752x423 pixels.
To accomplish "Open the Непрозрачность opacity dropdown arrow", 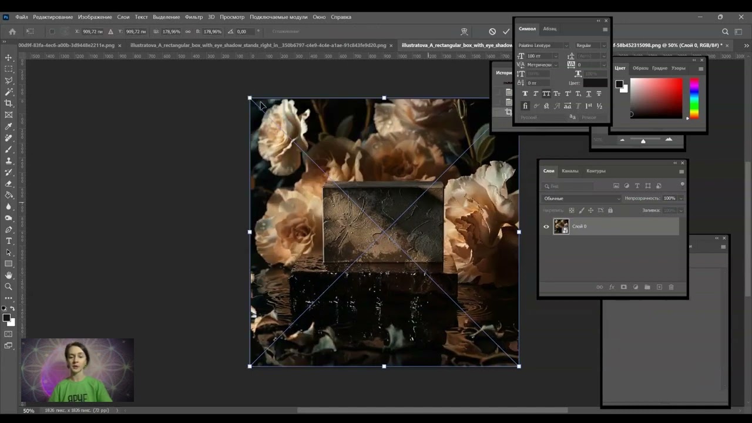I will click(681, 199).
